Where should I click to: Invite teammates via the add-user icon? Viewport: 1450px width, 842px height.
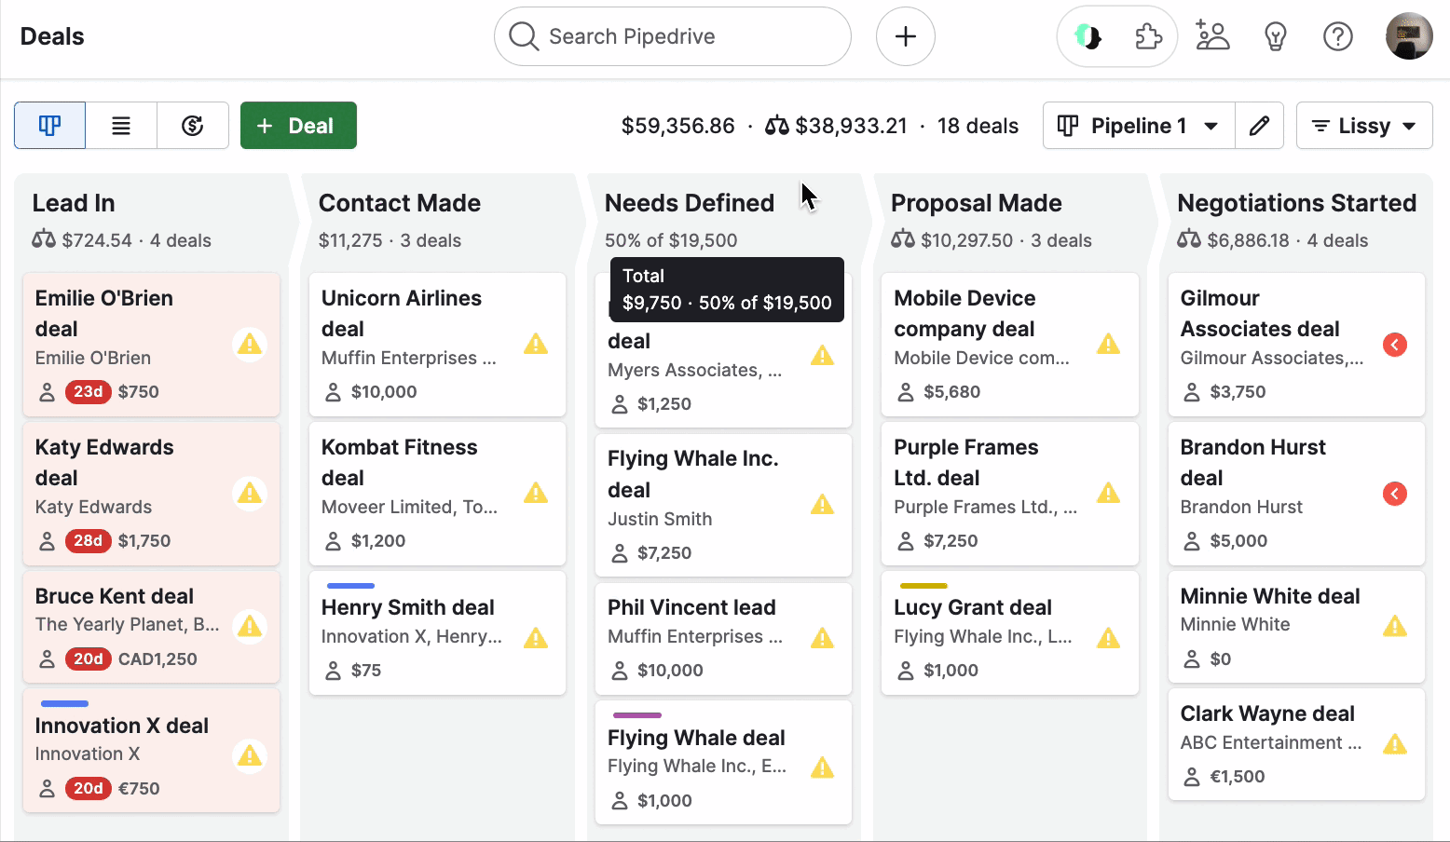(1212, 35)
